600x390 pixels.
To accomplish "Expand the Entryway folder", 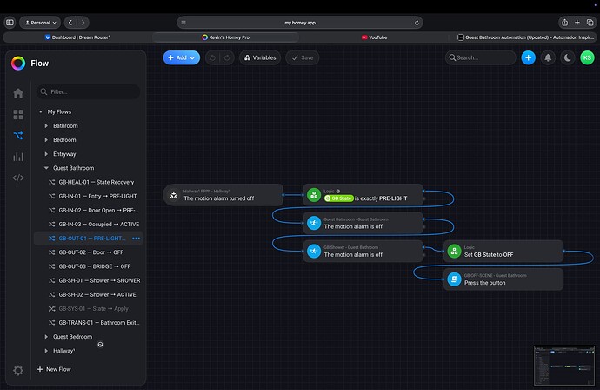I will coord(46,154).
